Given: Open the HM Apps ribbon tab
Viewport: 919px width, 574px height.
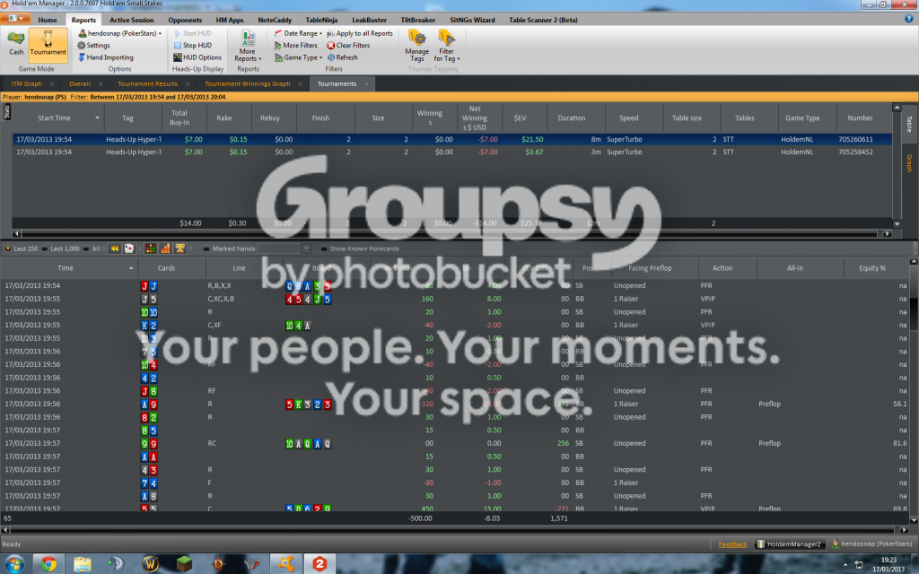Looking at the screenshot, I should click(230, 20).
